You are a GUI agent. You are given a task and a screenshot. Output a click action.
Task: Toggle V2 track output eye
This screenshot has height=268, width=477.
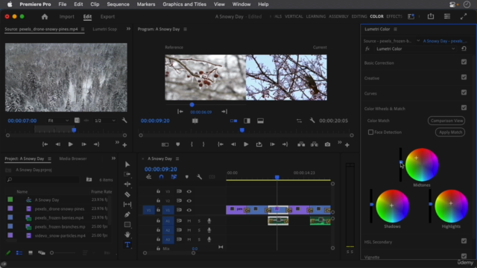(189, 201)
